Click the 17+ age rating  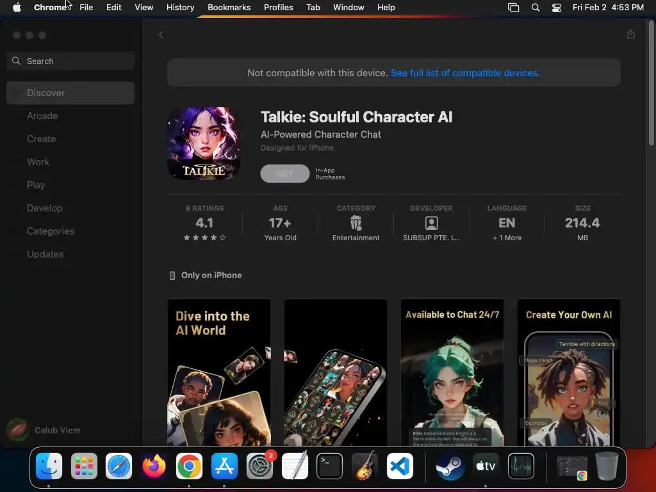280,223
